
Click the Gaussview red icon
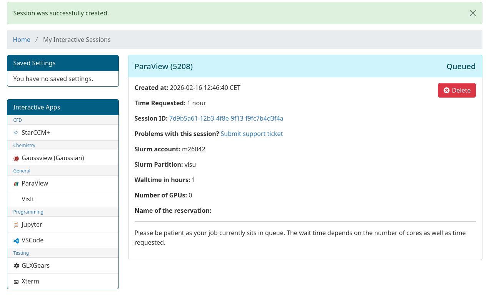click(x=16, y=158)
